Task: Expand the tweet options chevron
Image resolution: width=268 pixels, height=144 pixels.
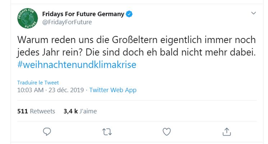Action: pyautogui.click(x=254, y=13)
